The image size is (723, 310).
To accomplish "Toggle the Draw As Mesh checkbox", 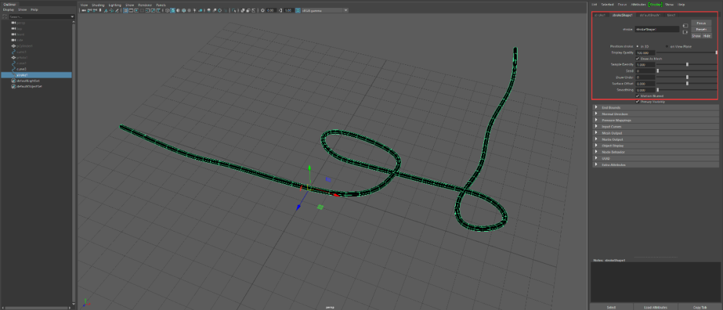I will pyautogui.click(x=638, y=59).
